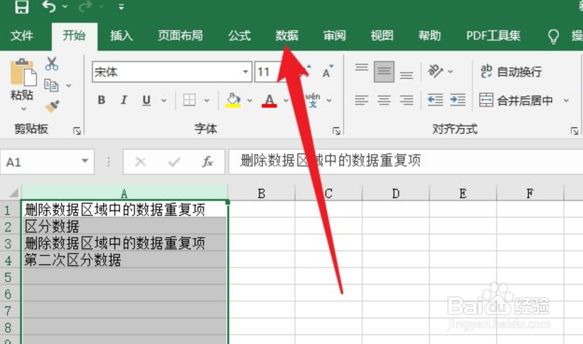Open the 字体 dialog launcher
The width and height of the screenshot is (583, 344).
[x=337, y=131]
